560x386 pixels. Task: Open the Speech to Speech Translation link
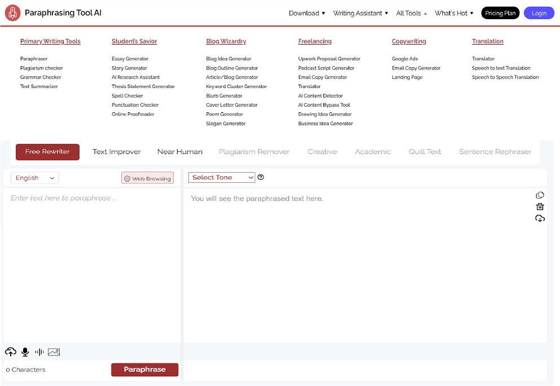click(x=505, y=77)
